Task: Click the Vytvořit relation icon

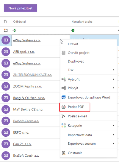Action: pyautogui.click(x=63, y=79)
